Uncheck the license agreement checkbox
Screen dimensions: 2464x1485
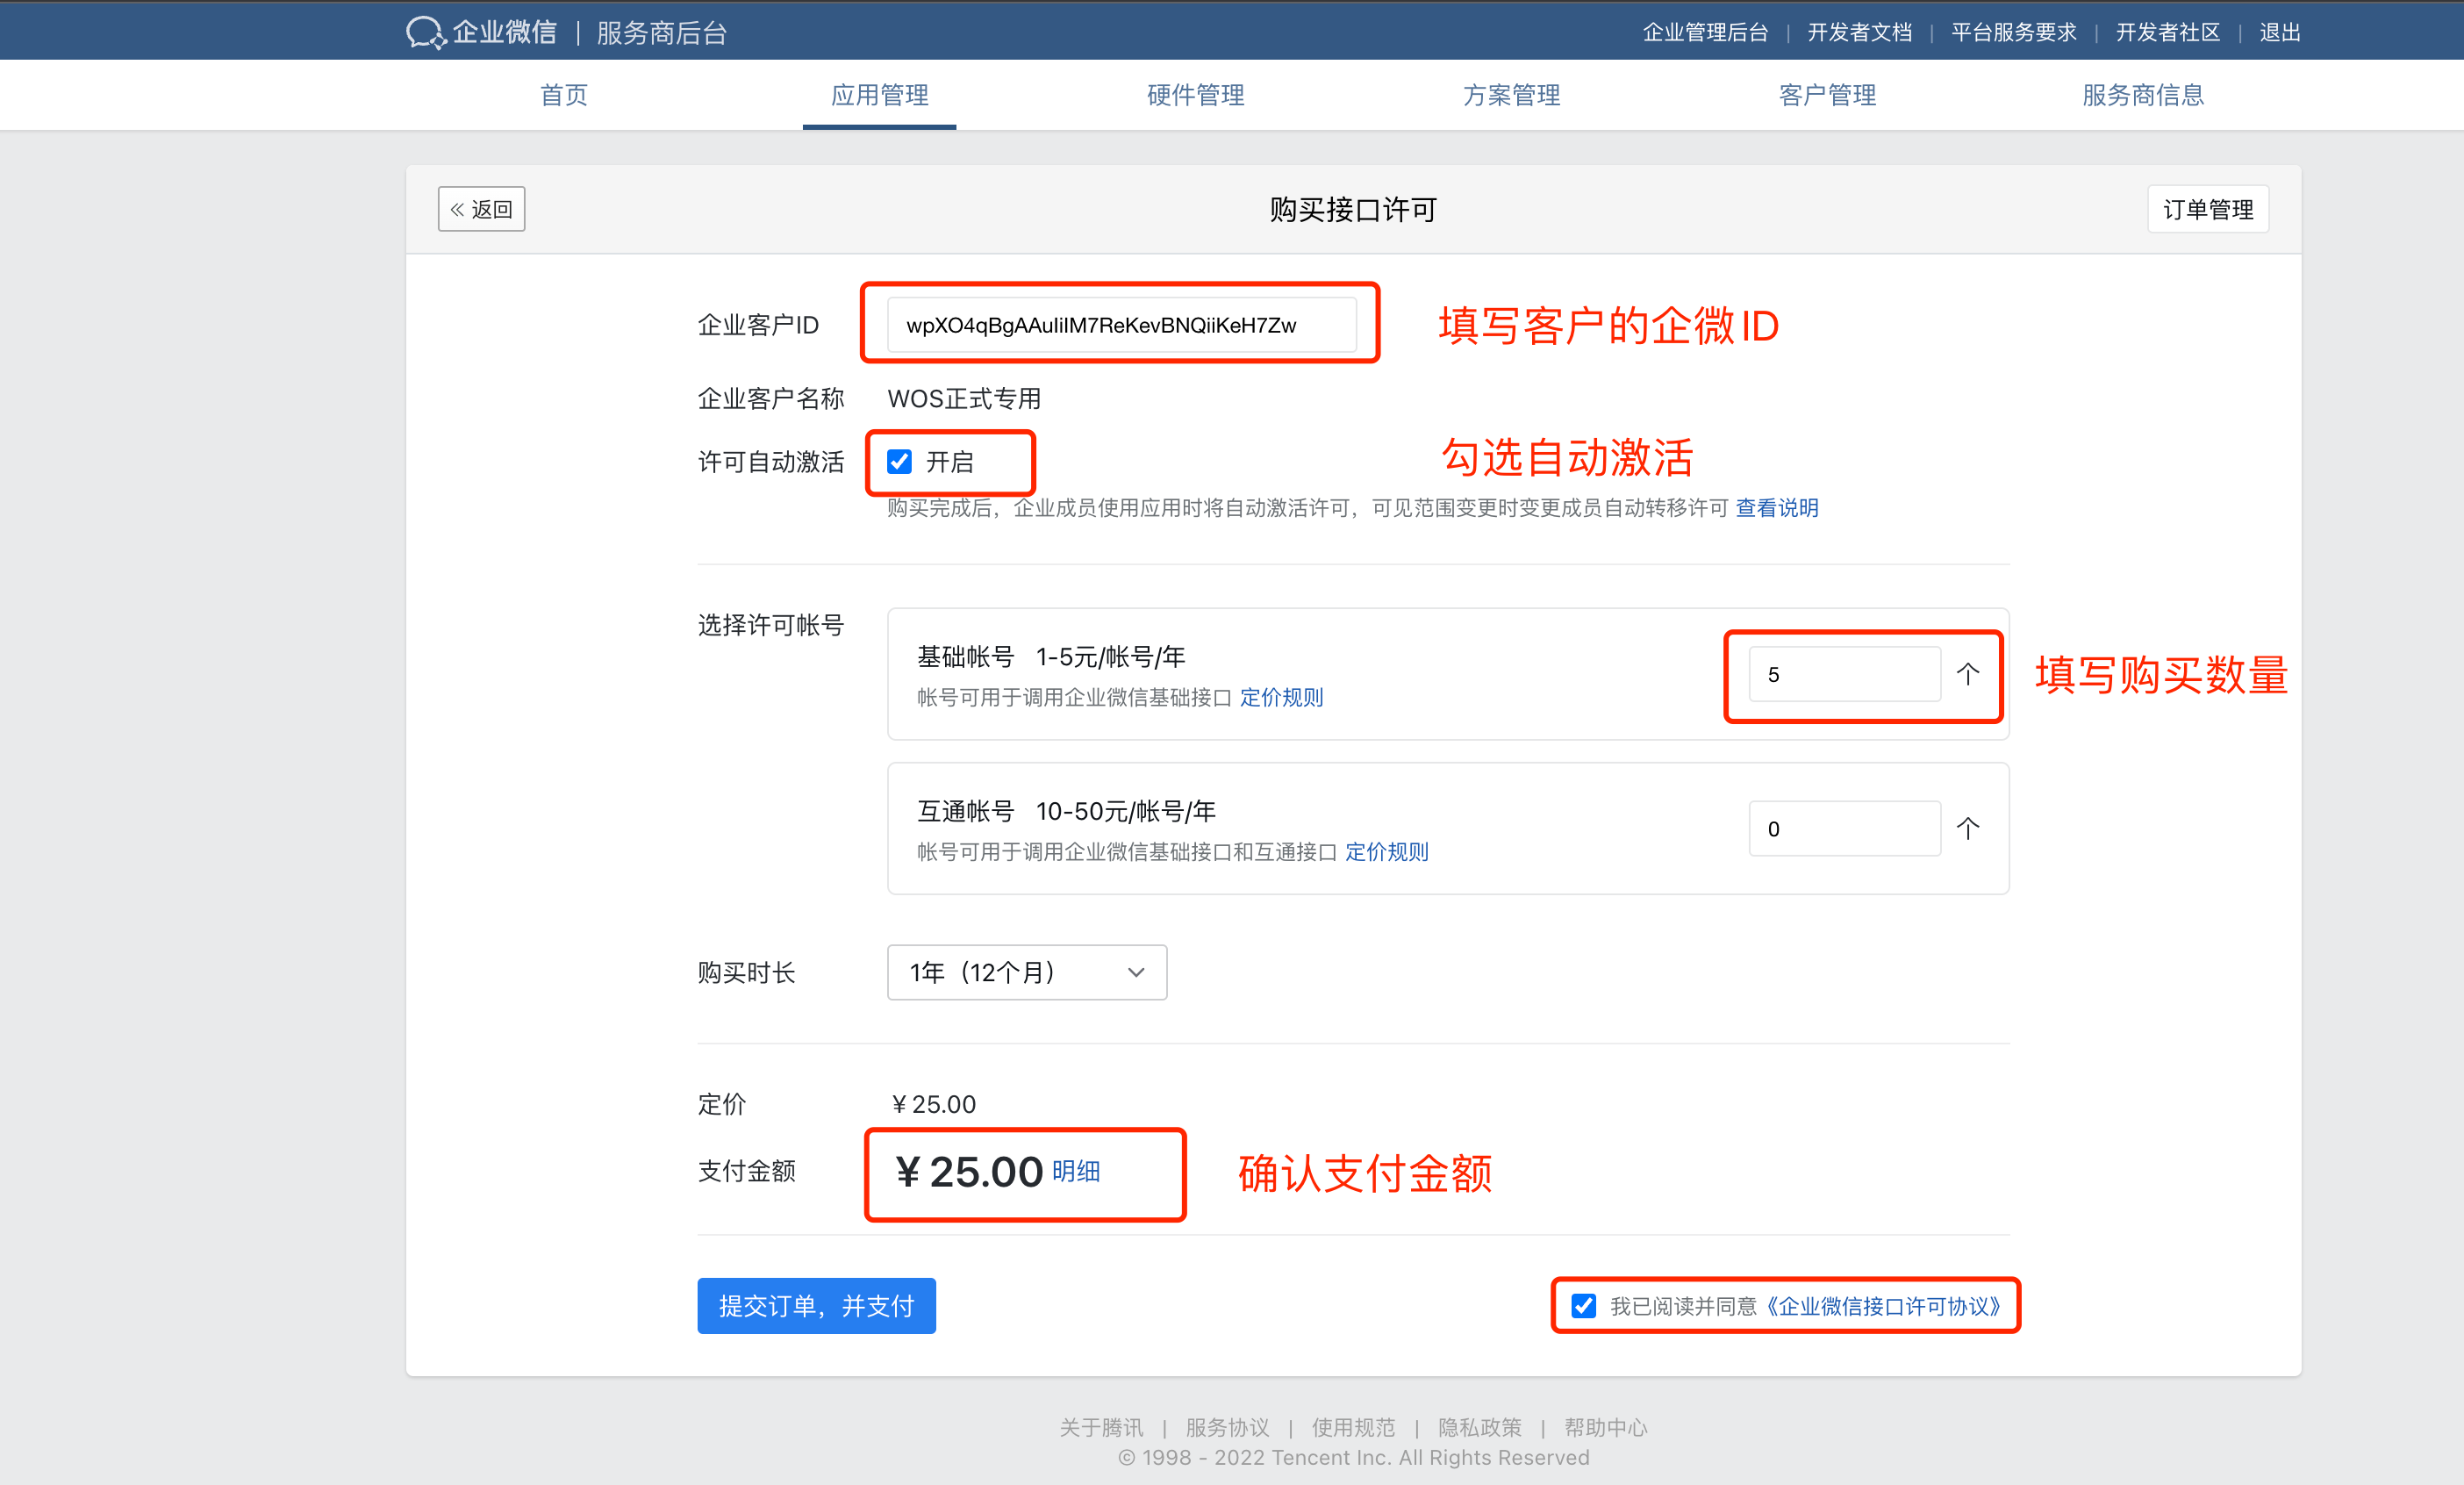(1583, 1305)
